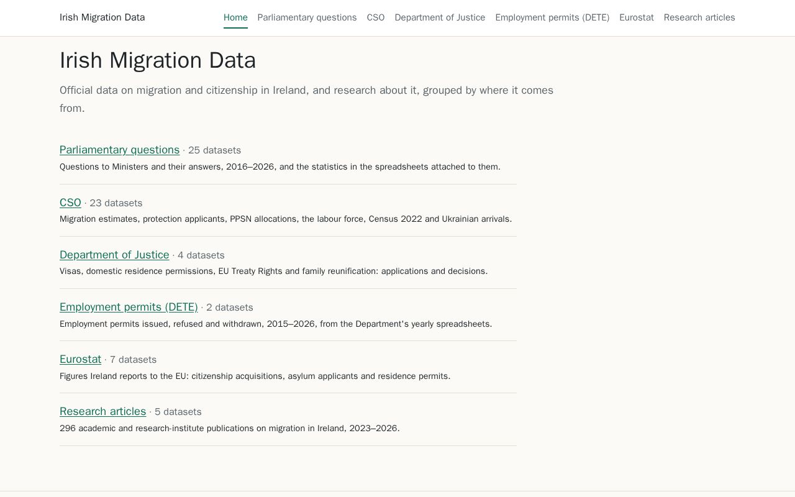
Task: Open the Irish Migration Data site title
Action: click(102, 17)
